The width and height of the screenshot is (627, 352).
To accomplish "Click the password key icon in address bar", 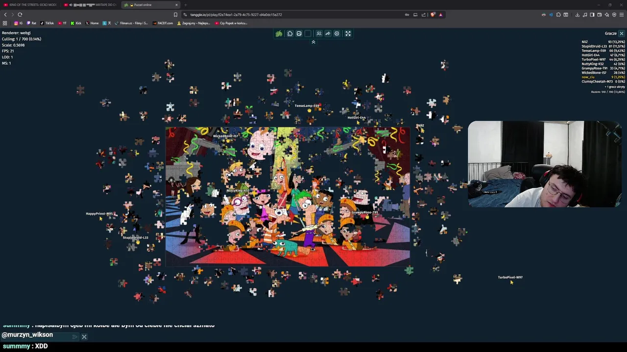I will 407,15.
